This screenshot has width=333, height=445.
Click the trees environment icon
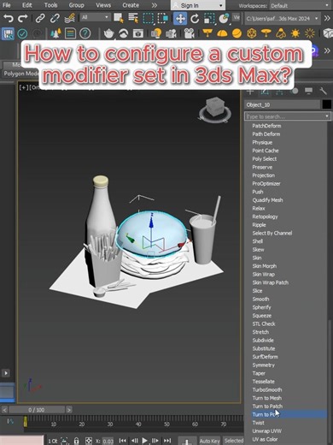(55, 33)
